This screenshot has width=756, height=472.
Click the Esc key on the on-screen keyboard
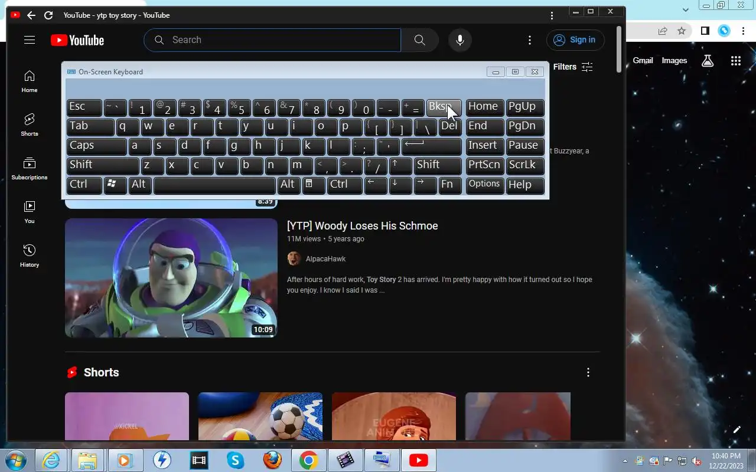(84, 107)
